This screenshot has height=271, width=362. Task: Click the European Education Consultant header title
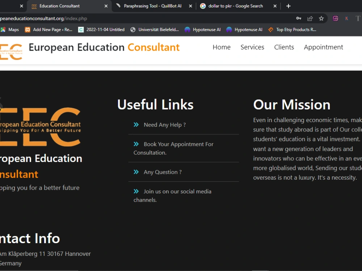pos(104,47)
